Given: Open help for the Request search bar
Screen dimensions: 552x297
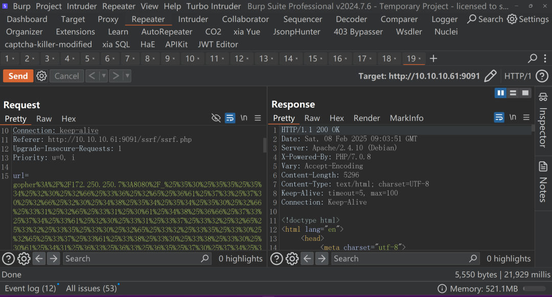Looking at the screenshot, I should (9, 259).
